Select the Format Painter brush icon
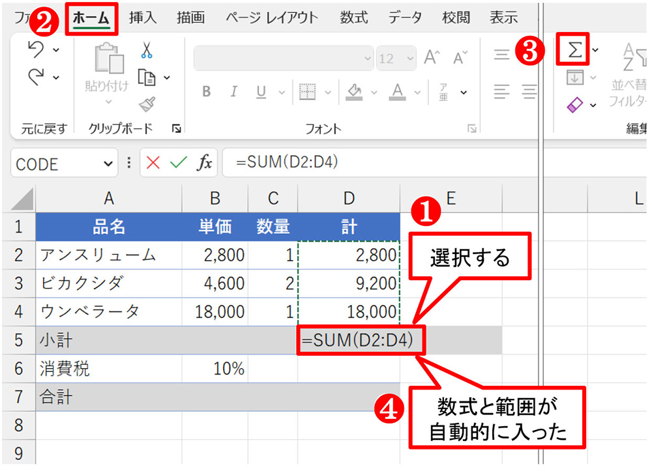Image resolution: width=652 pixels, height=475 pixels. coord(147,104)
